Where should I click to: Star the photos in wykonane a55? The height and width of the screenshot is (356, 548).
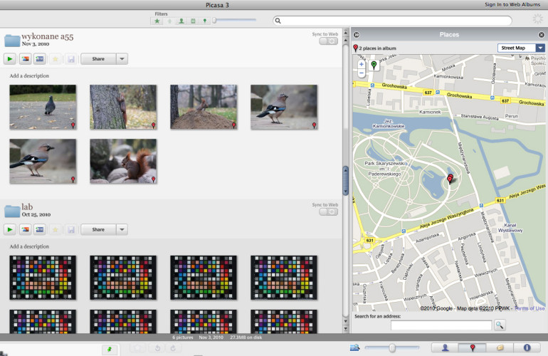pyautogui.click(x=55, y=59)
